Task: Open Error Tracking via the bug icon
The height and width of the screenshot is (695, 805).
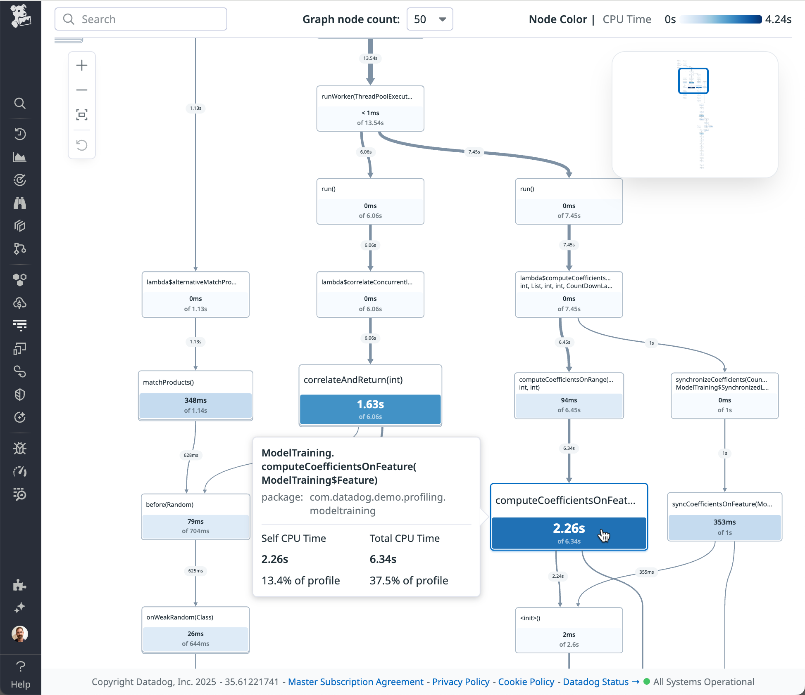Action: click(x=20, y=448)
